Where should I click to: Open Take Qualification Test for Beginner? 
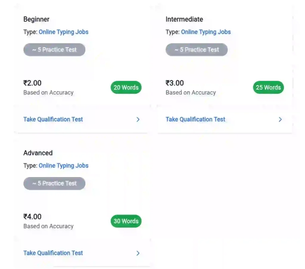pyautogui.click(x=53, y=119)
